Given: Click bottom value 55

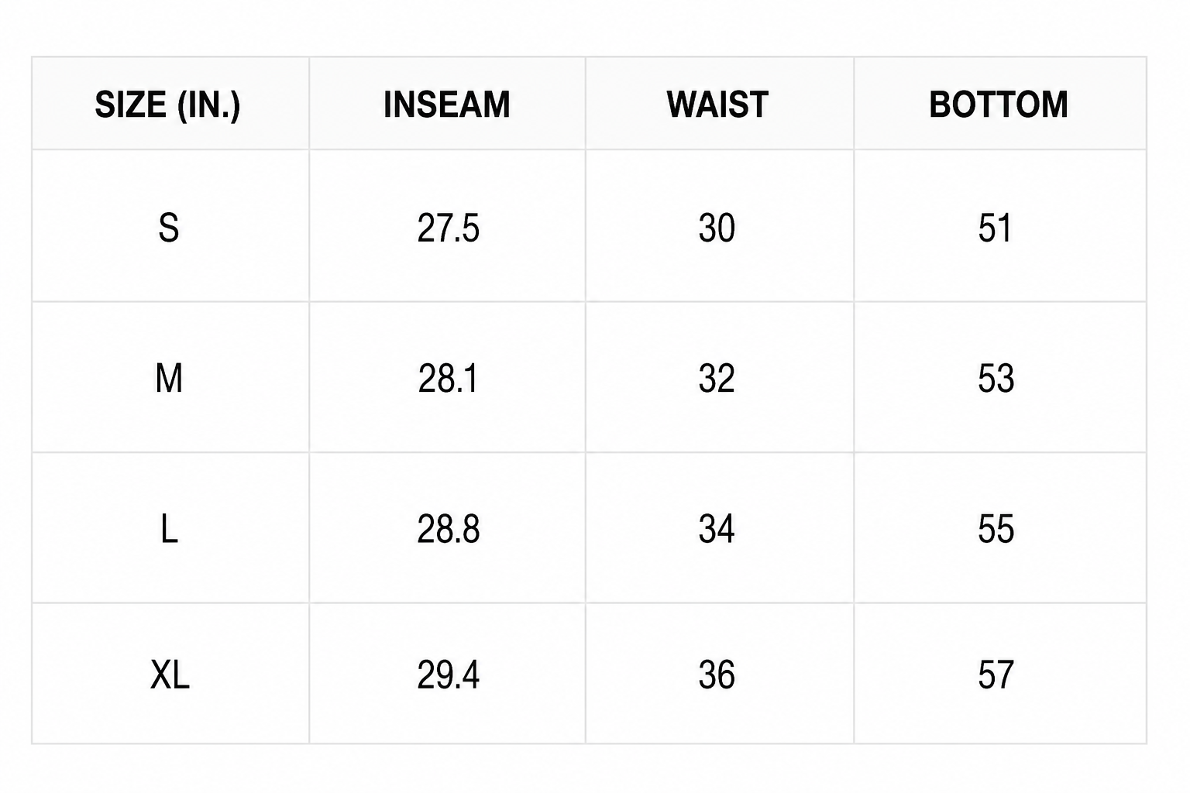Looking at the screenshot, I should (x=996, y=530).
